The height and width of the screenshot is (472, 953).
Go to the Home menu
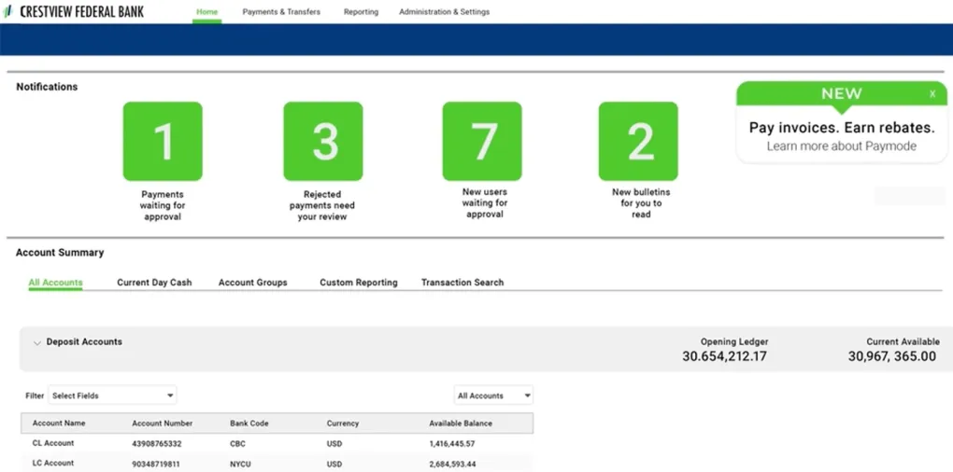[206, 12]
